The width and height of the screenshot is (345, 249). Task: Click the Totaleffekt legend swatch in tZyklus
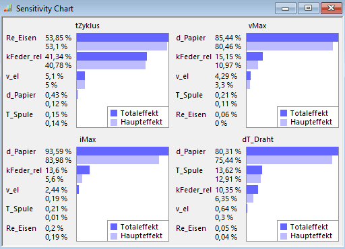(114, 113)
